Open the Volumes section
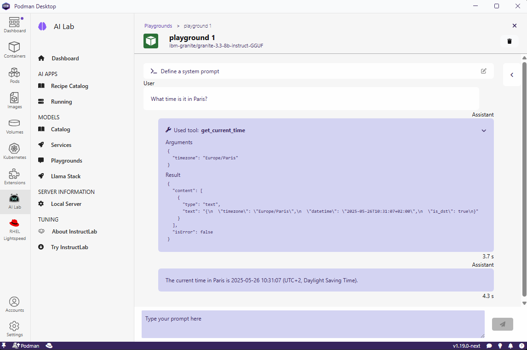The width and height of the screenshot is (527, 350). coord(15,126)
